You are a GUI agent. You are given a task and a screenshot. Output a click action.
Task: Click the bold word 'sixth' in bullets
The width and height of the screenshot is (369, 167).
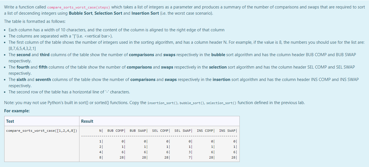(x=21, y=79)
